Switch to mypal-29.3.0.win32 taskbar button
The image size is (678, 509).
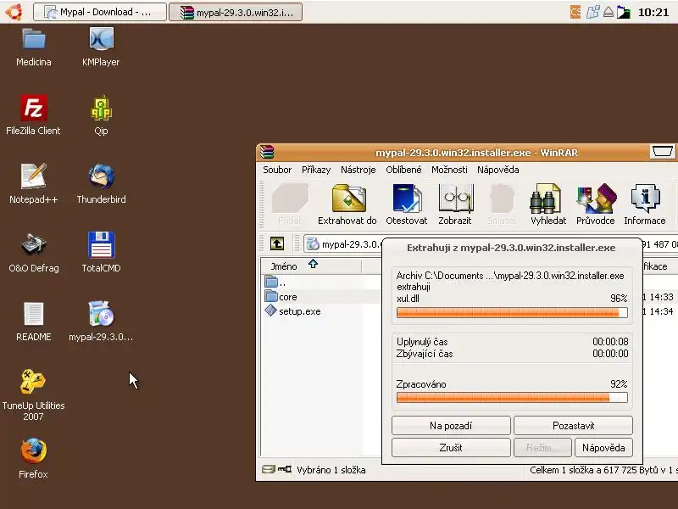click(236, 12)
